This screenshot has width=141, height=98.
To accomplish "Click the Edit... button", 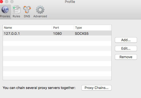I will pos(126,48).
